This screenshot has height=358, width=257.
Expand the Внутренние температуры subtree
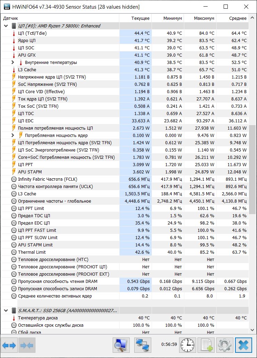click(x=13, y=62)
